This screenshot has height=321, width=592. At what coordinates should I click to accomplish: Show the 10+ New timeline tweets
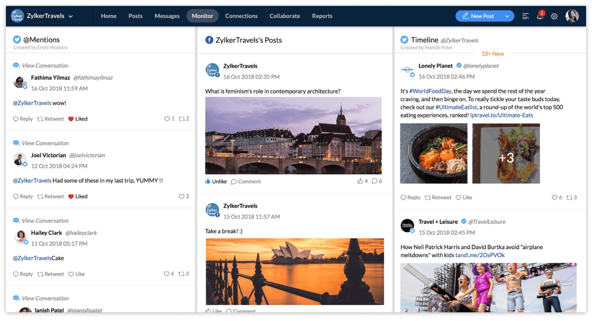pyautogui.click(x=492, y=54)
